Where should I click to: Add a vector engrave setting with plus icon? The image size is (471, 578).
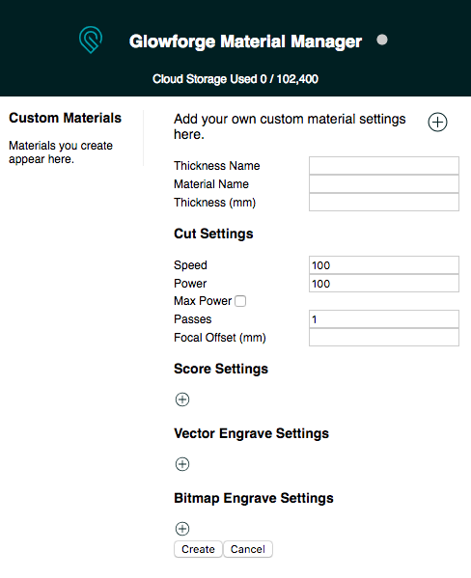tap(182, 464)
